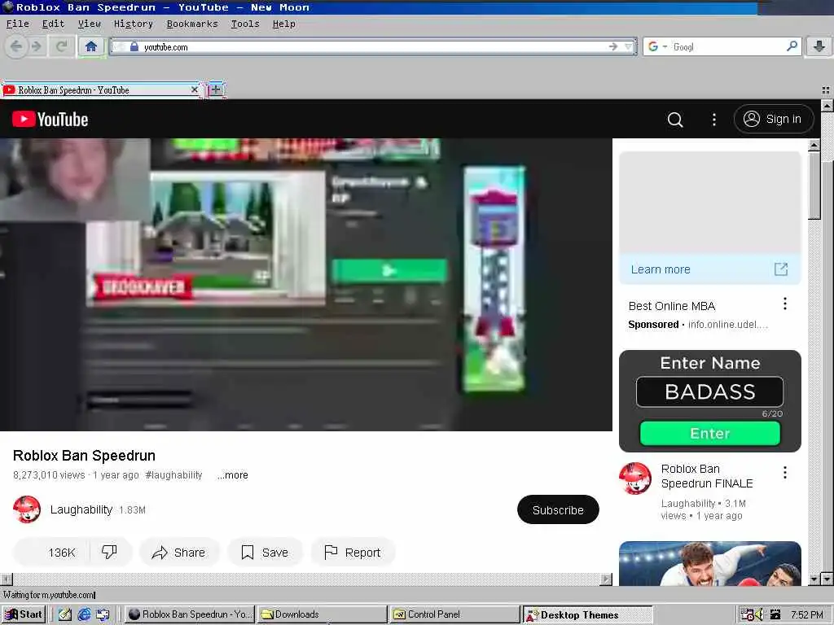Viewport: 834px width, 625px height.
Task: Click the video player area
Action: (x=306, y=284)
